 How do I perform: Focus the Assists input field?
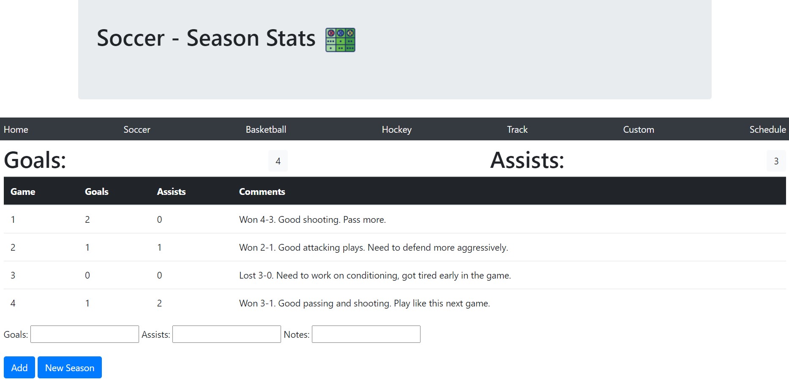227,334
